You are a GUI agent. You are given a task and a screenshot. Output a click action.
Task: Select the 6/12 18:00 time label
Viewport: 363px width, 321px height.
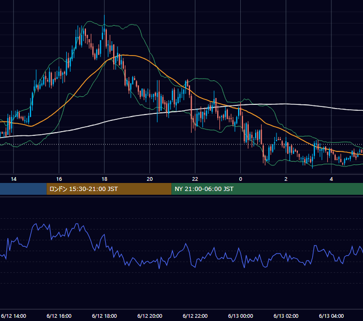[105, 316]
